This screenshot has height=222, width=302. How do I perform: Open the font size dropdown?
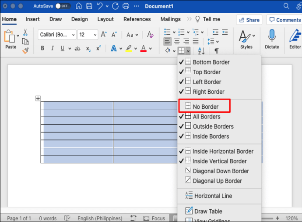95,35
